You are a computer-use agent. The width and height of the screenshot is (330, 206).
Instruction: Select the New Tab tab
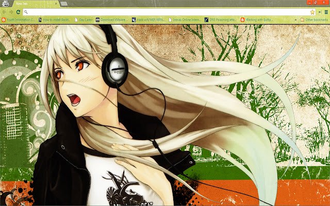tap(36, 4)
